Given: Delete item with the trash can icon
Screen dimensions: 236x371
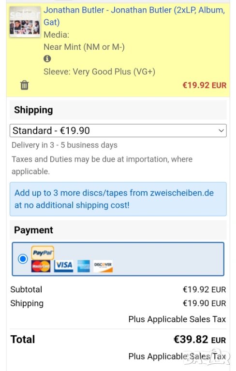Looking at the screenshot, I should click(24, 85).
